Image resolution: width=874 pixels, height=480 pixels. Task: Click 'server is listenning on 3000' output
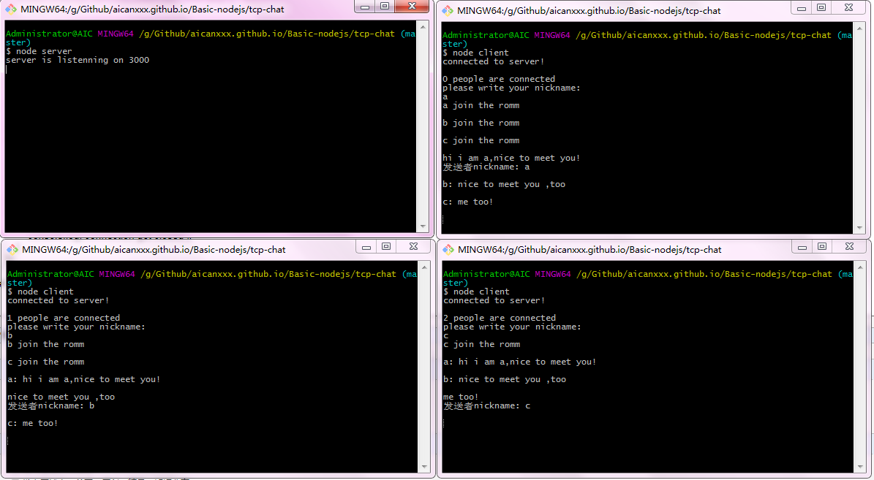click(x=78, y=60)
